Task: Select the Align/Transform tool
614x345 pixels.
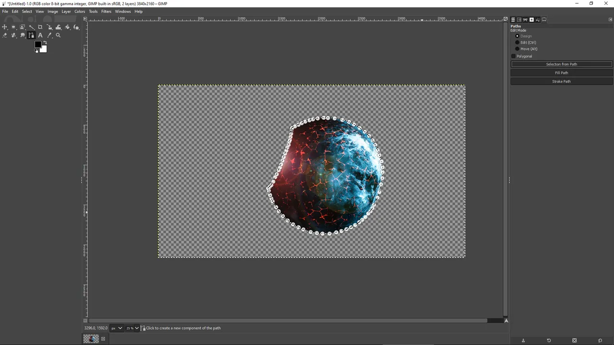Action: tap(49, 27)
